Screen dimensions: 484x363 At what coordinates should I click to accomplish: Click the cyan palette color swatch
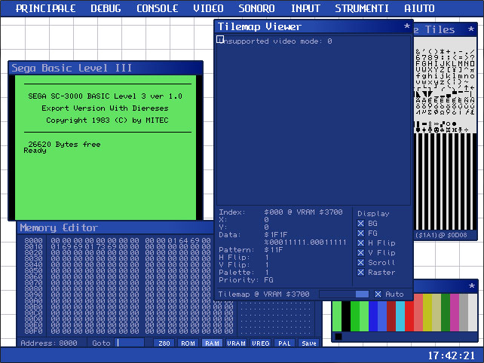coord(400,316)
